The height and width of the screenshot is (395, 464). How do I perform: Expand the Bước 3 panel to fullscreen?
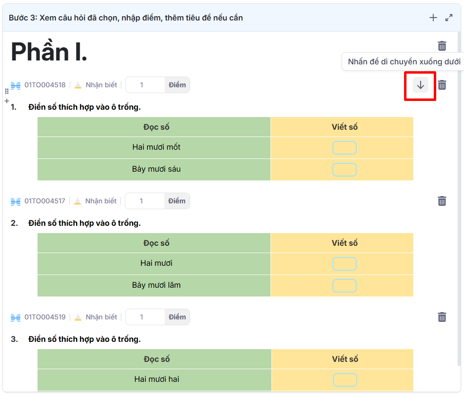(449, 18)
